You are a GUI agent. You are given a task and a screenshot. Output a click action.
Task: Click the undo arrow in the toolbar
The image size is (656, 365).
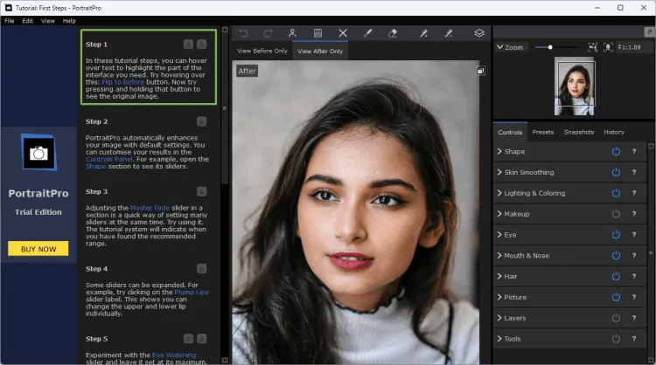click(244, 33)
